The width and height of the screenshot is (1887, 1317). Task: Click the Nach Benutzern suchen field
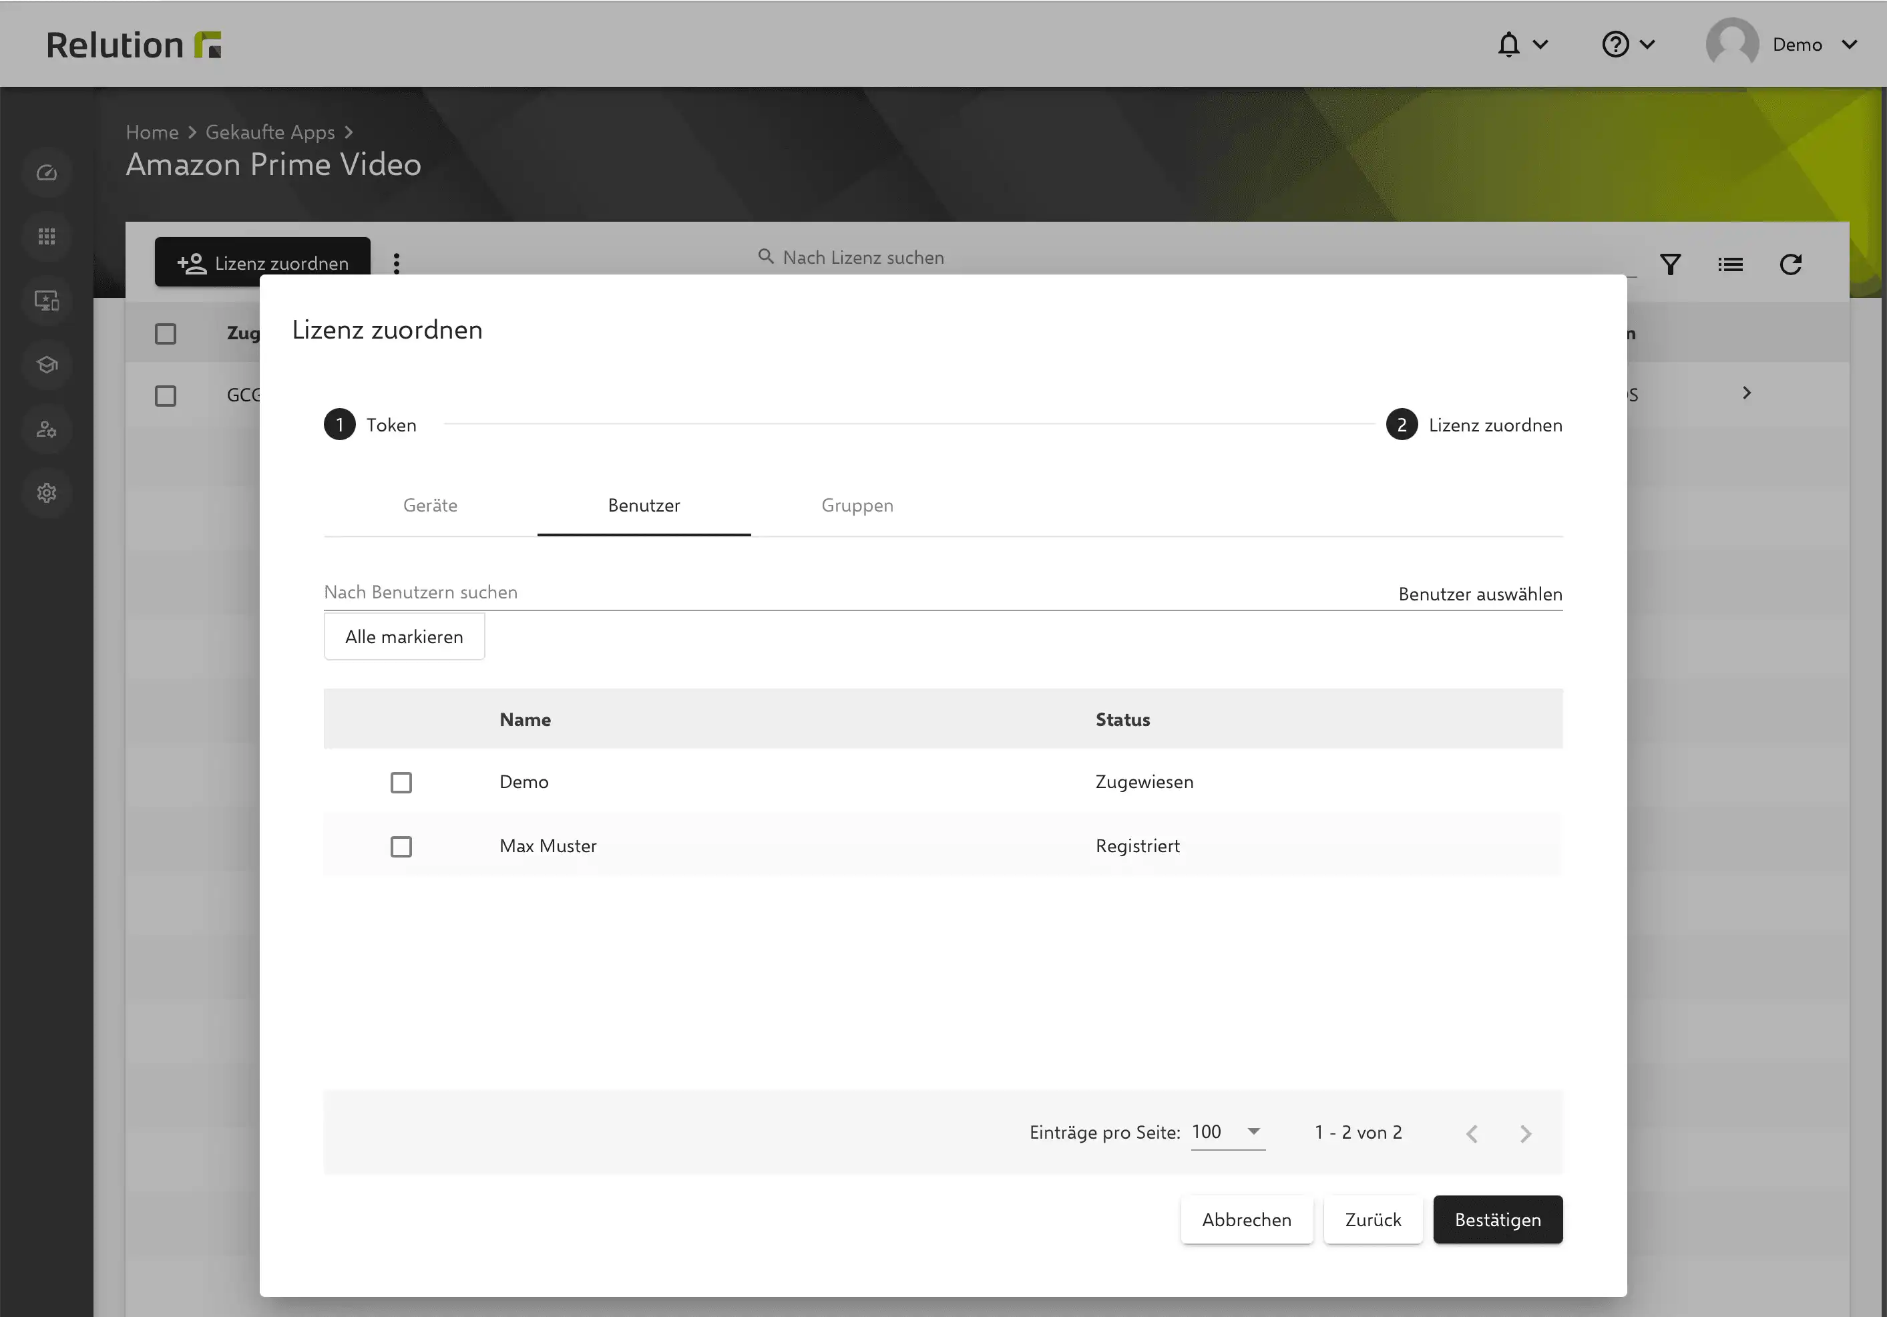[x=855, y=593]
